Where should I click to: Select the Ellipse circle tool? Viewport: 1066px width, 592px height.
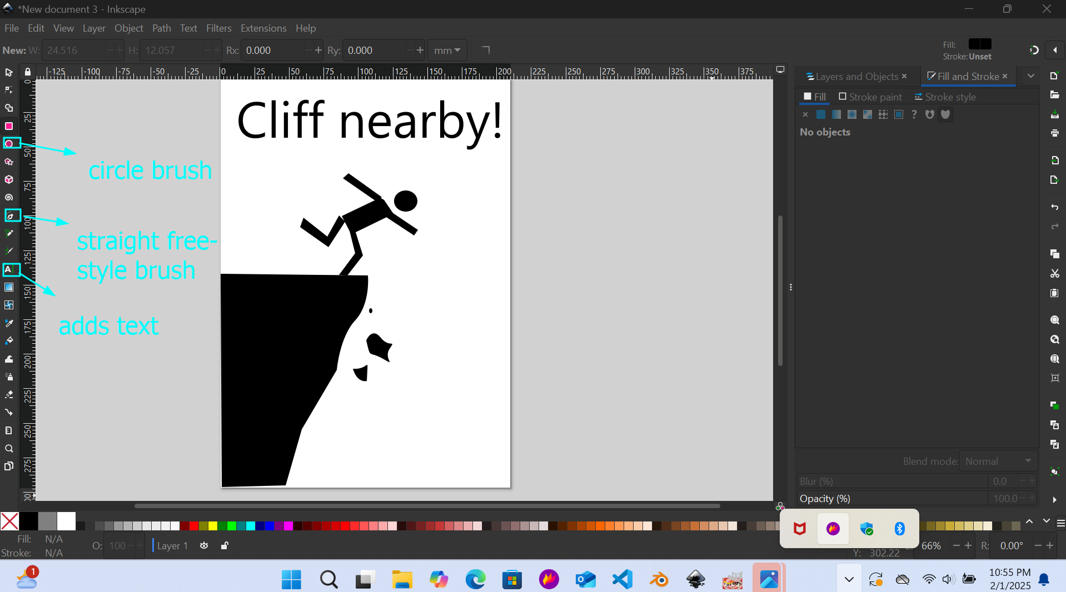tap(9, 144)
